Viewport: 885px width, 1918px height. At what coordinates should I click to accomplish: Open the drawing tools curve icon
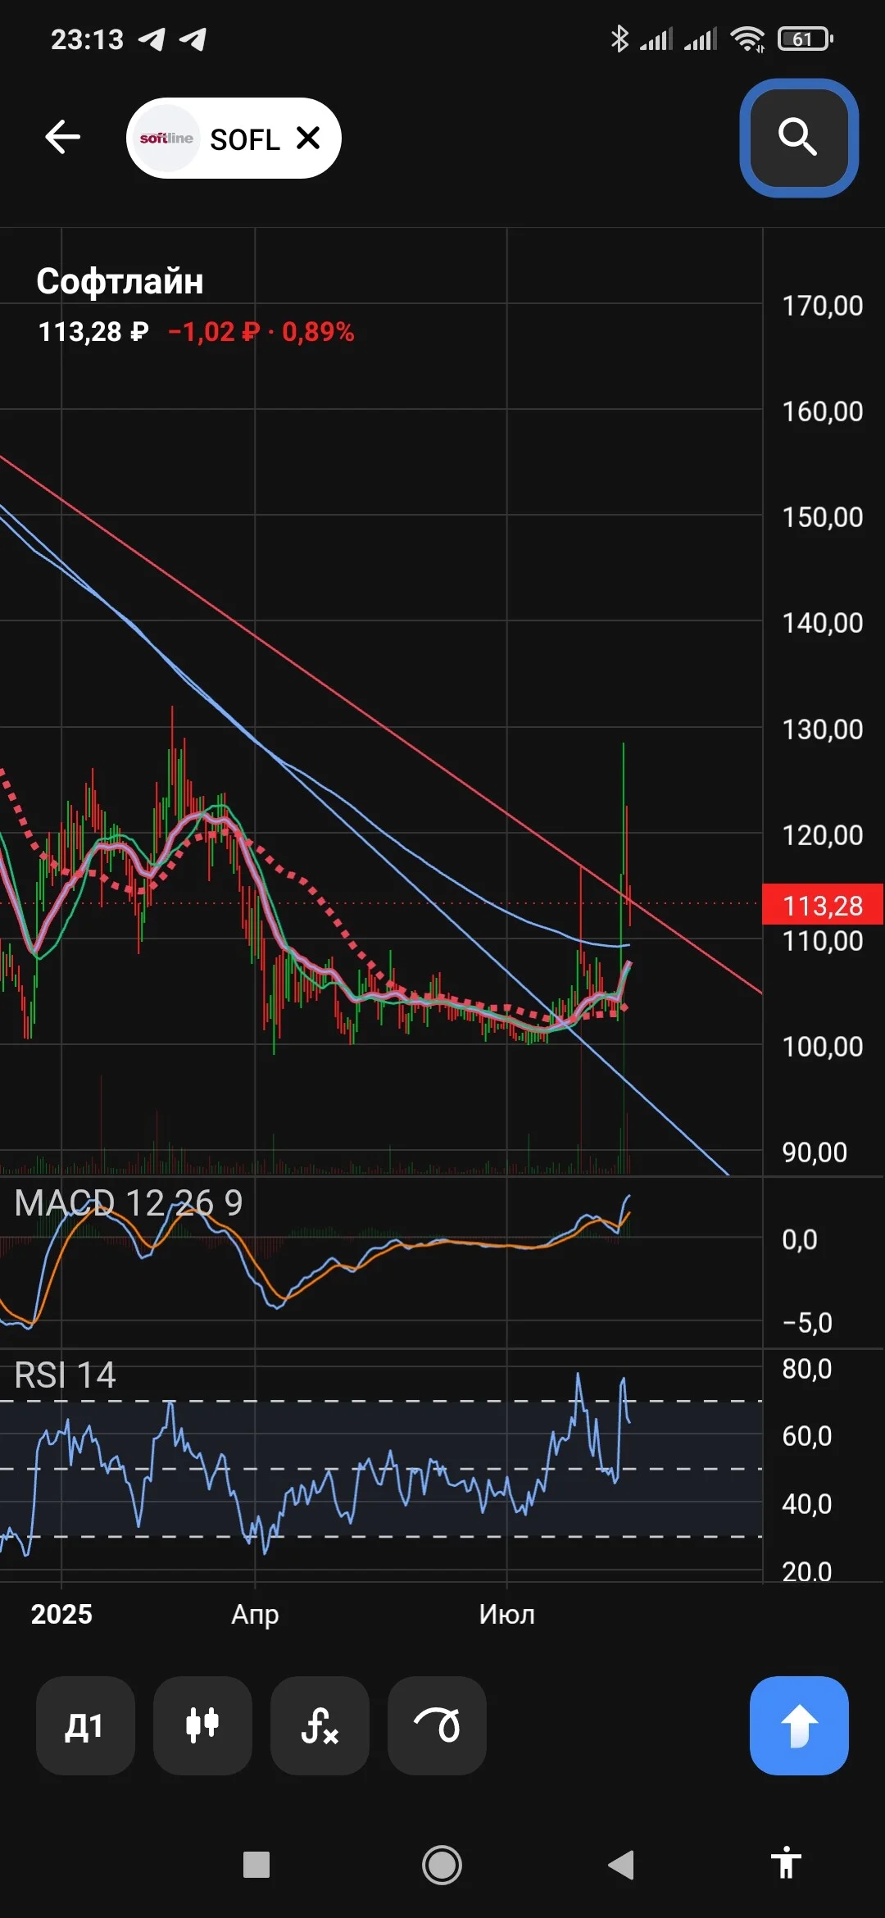tap(437, 1725)
